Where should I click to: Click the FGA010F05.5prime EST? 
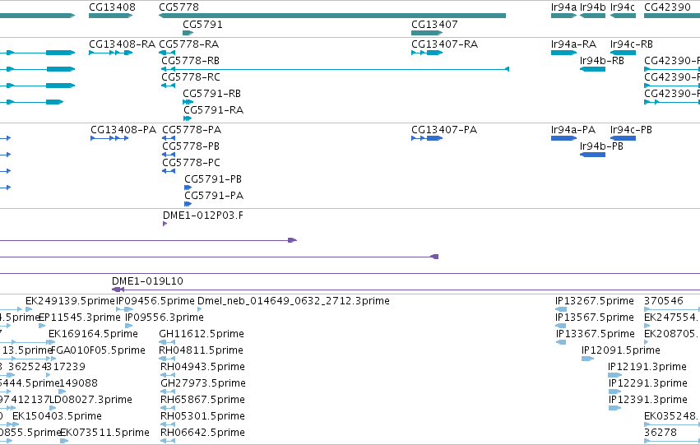[x=53, y=359]
